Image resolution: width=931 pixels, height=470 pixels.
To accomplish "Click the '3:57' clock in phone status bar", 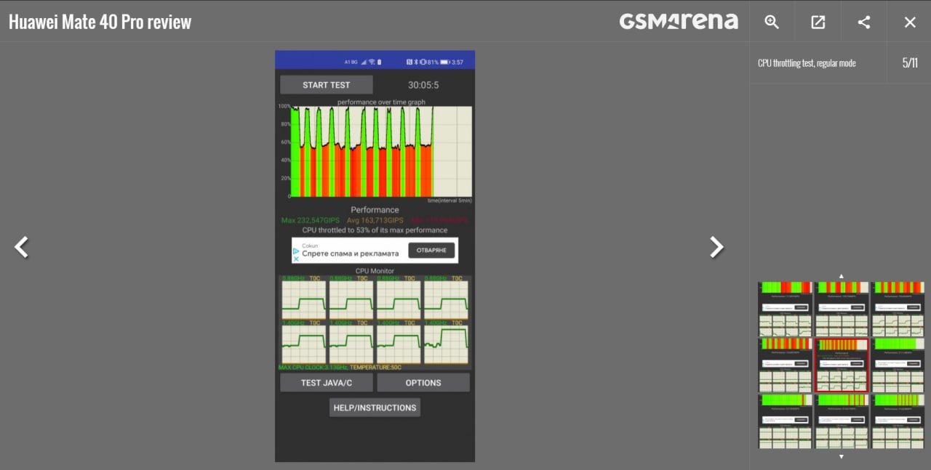I will coord(457,62).
